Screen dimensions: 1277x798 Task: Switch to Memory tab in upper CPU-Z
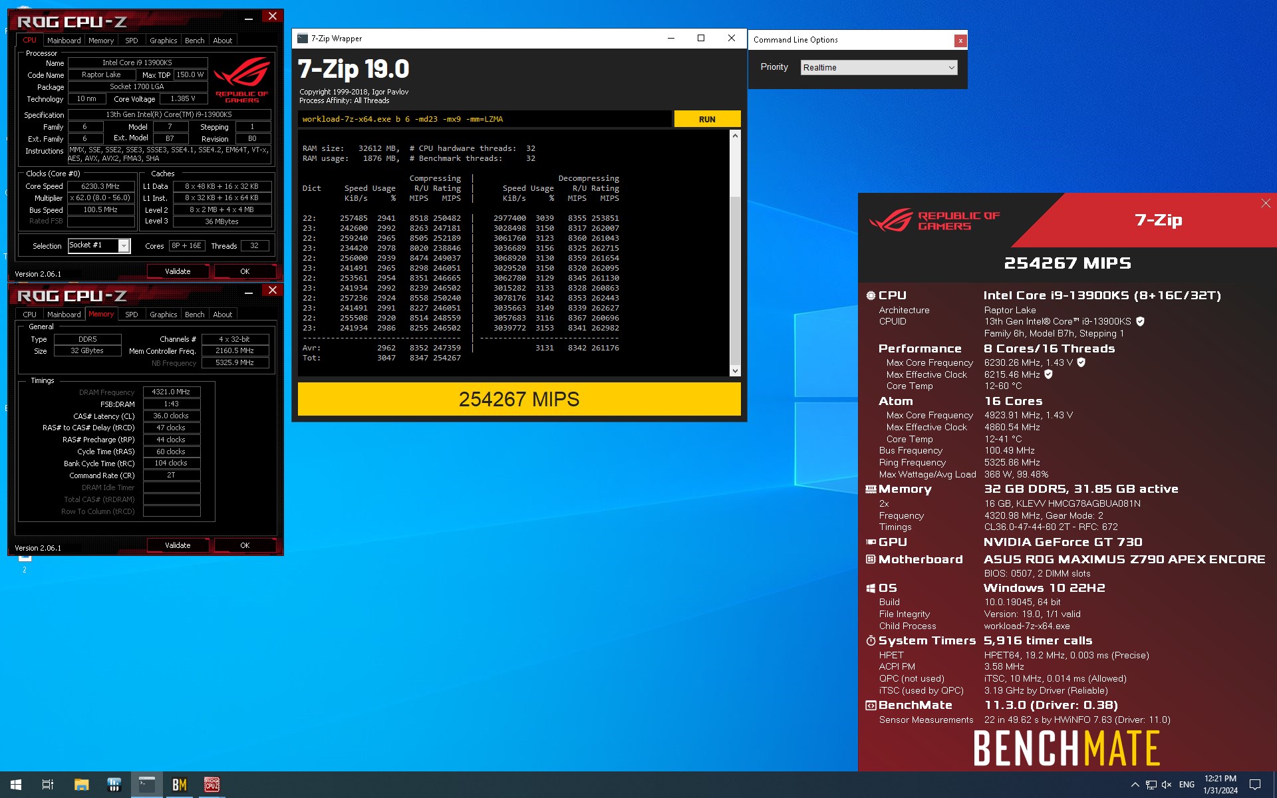tap(101, 41)
